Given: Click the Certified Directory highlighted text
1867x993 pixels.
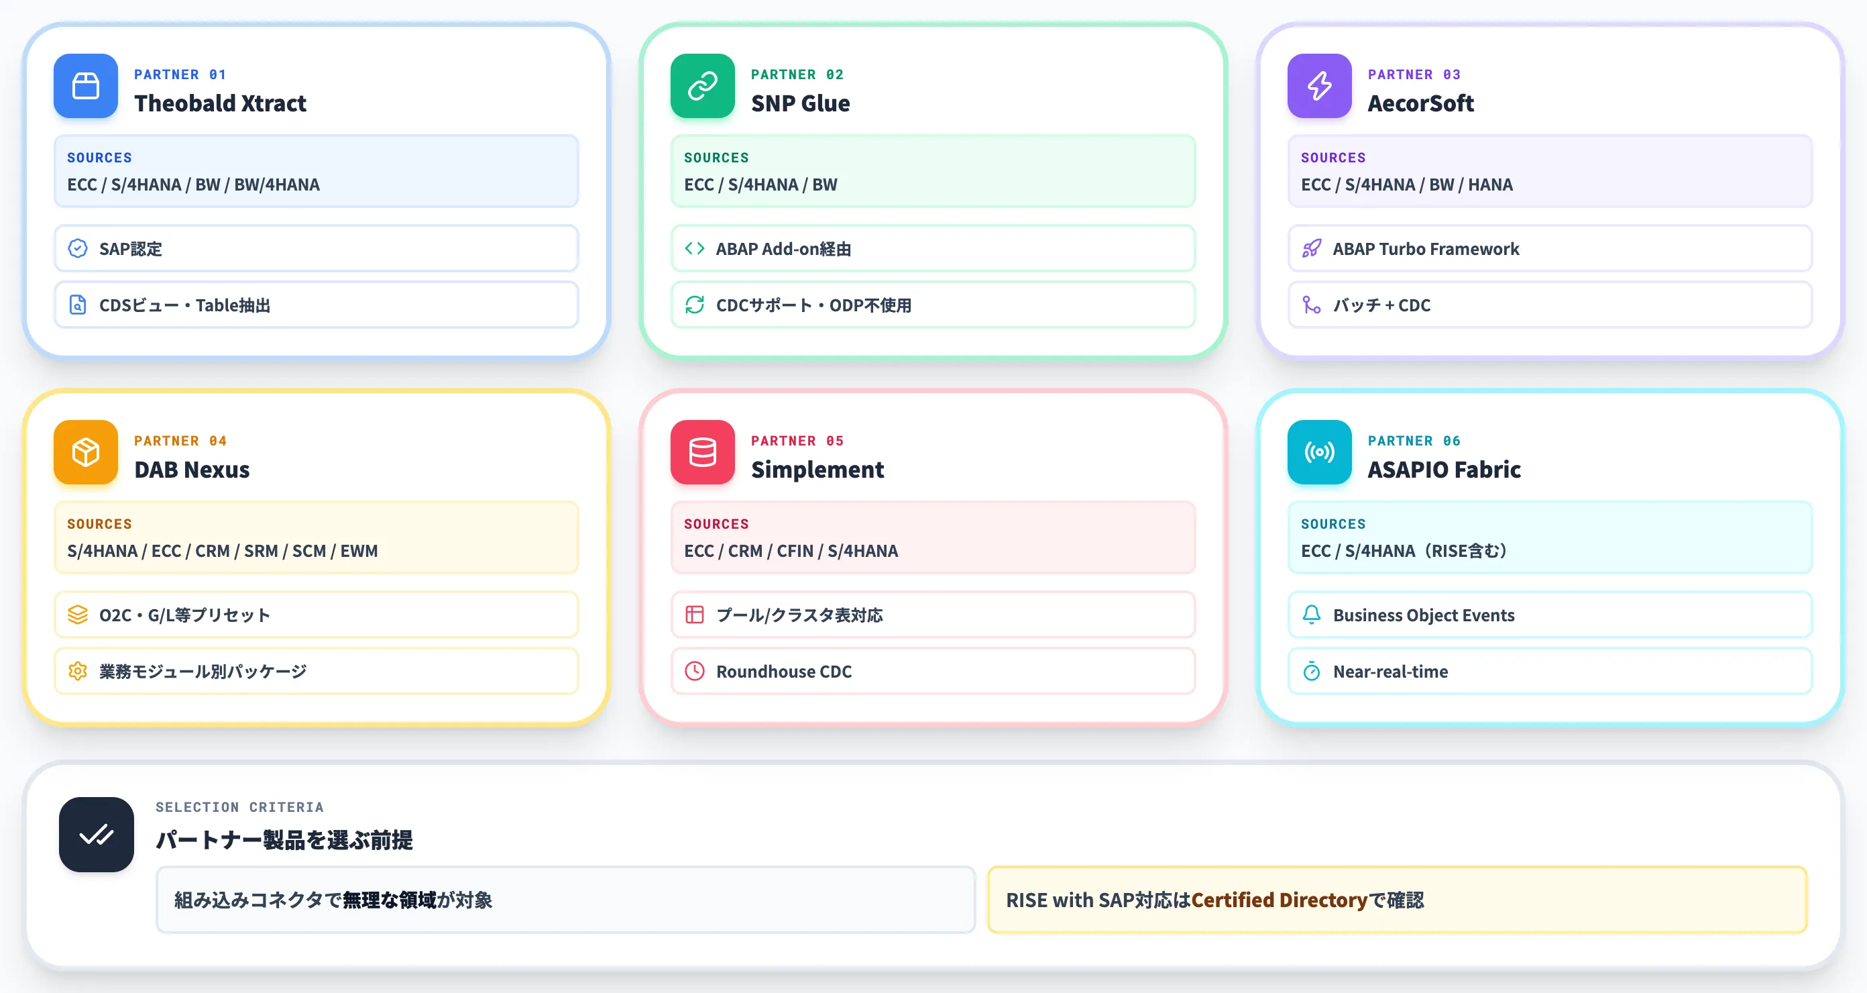Looking at the screenshot, I should tap(1280, 900).
